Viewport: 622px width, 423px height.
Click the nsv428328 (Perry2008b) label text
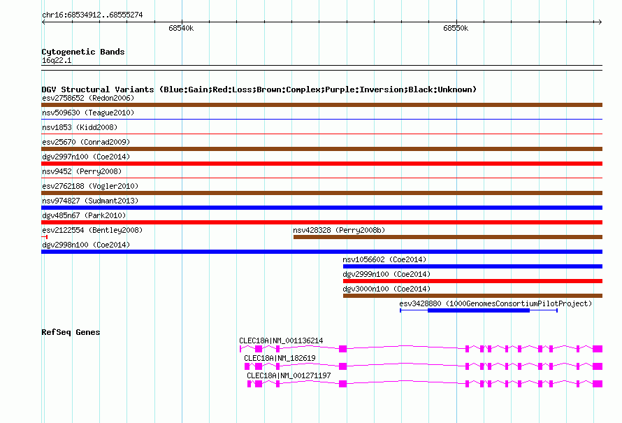click(x=339, y=230)
